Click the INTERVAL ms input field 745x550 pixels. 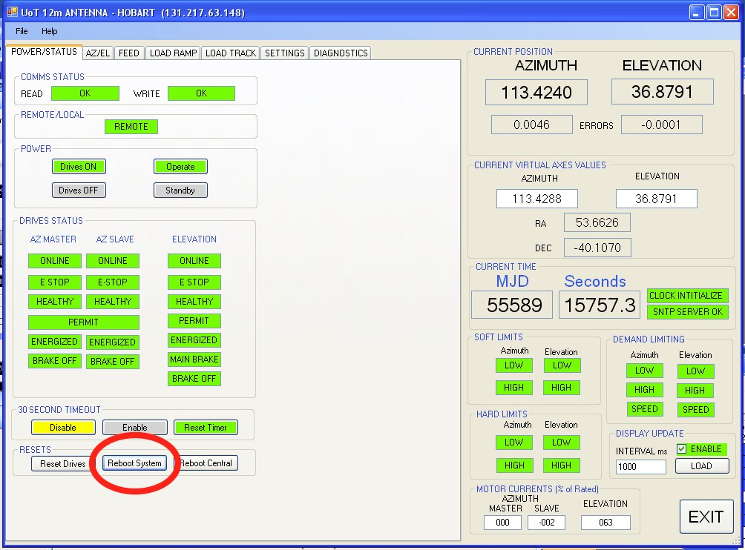click(640, 467)
